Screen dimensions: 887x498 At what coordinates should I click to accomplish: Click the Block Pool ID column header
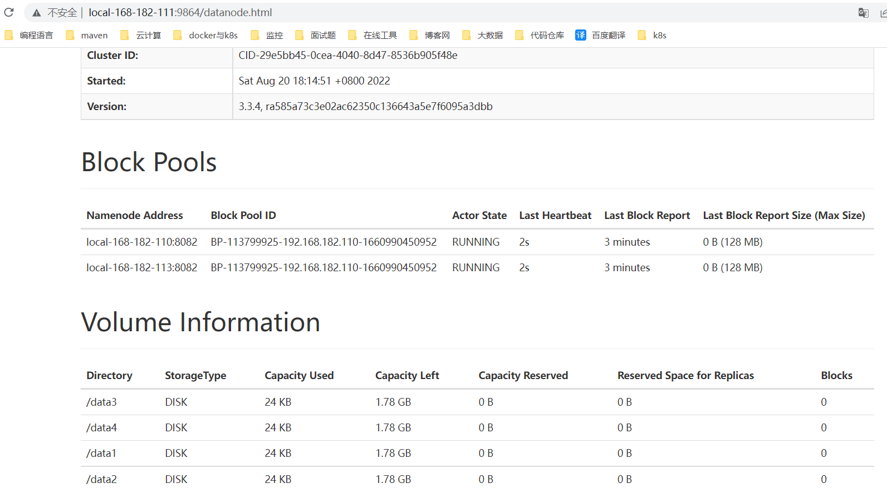point(243,215)
